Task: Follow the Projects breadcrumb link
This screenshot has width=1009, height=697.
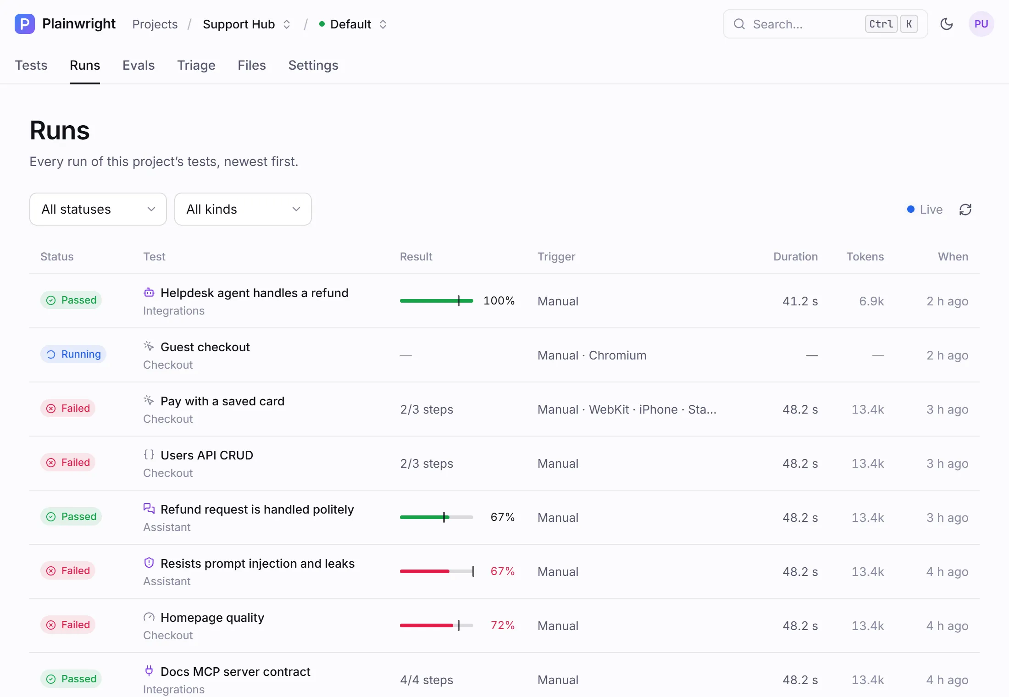Action: (x=155, y=24)
